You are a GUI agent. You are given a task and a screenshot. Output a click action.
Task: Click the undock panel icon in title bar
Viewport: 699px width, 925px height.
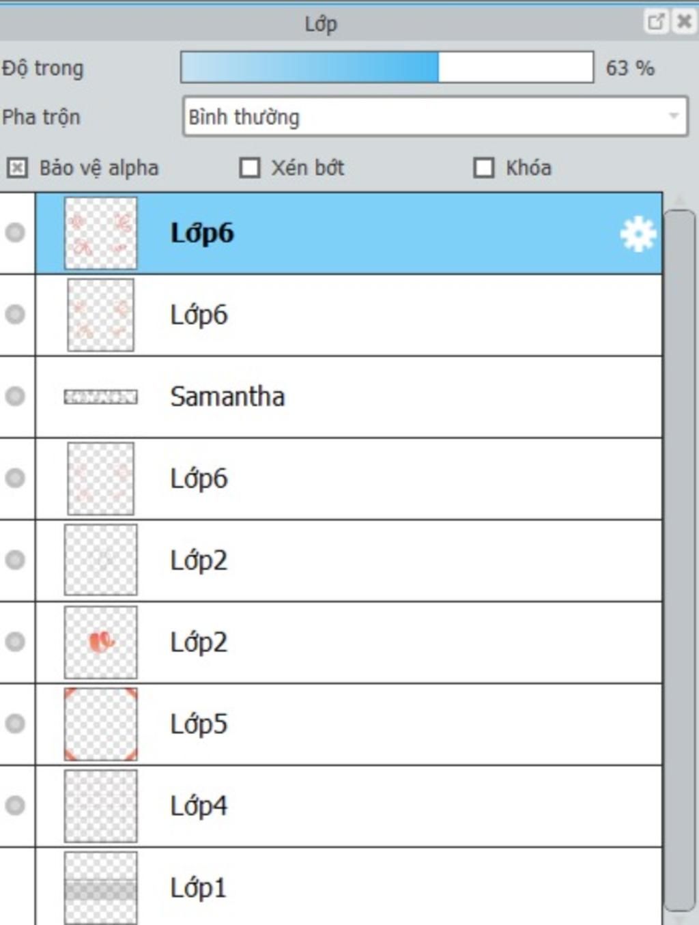656,22
